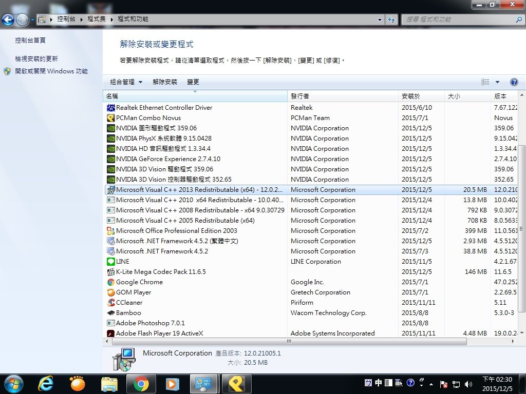Viewport: 526px width, 394px height.
Task: Click the vertical scrollbar thumb
Action: [x=522, y=229]
